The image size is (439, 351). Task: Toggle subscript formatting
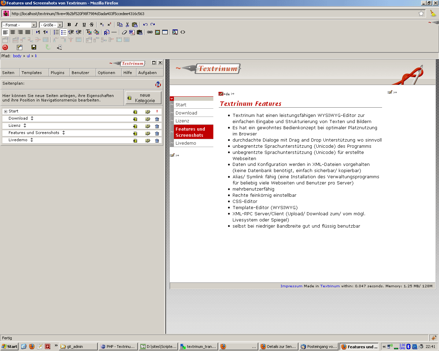[102, 25]
